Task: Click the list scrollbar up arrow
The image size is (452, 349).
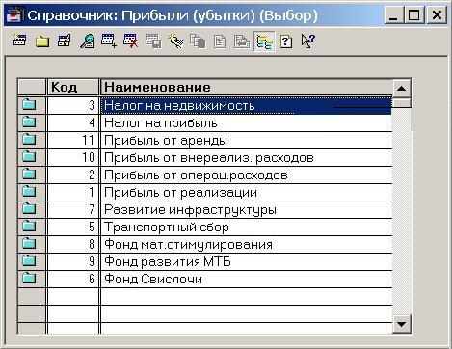Action: pos(401,88)
